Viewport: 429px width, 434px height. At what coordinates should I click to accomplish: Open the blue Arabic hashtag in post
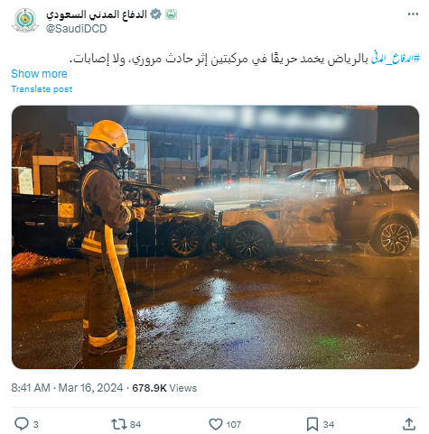[396, 59]
